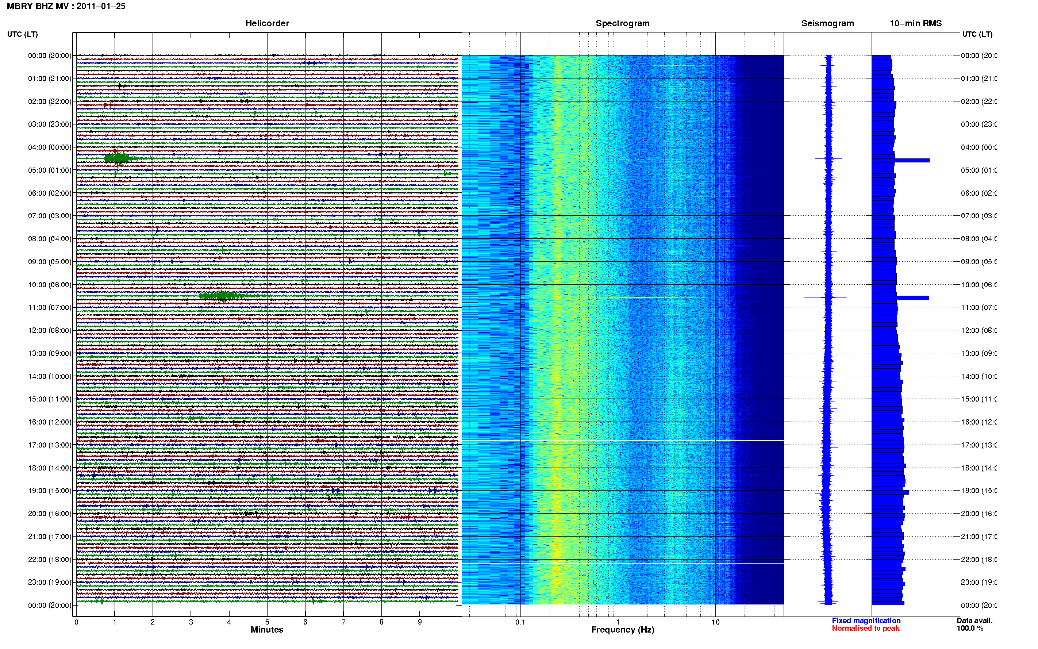This screenshot has width=1038, height=649.
Task: Click the seismogram spike after 10:00
Action: tap(826, 297)
